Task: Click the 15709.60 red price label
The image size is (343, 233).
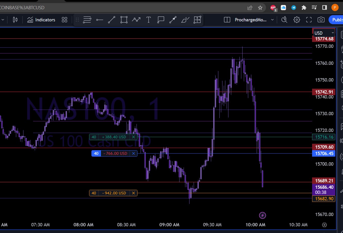Action: pyautogui.click(x=324, y=147)
